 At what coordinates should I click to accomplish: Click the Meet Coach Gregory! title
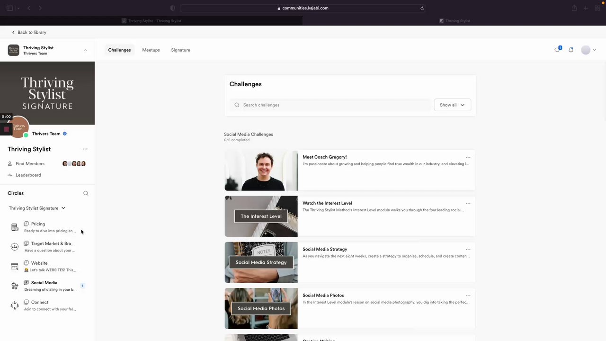pos(325,157)
